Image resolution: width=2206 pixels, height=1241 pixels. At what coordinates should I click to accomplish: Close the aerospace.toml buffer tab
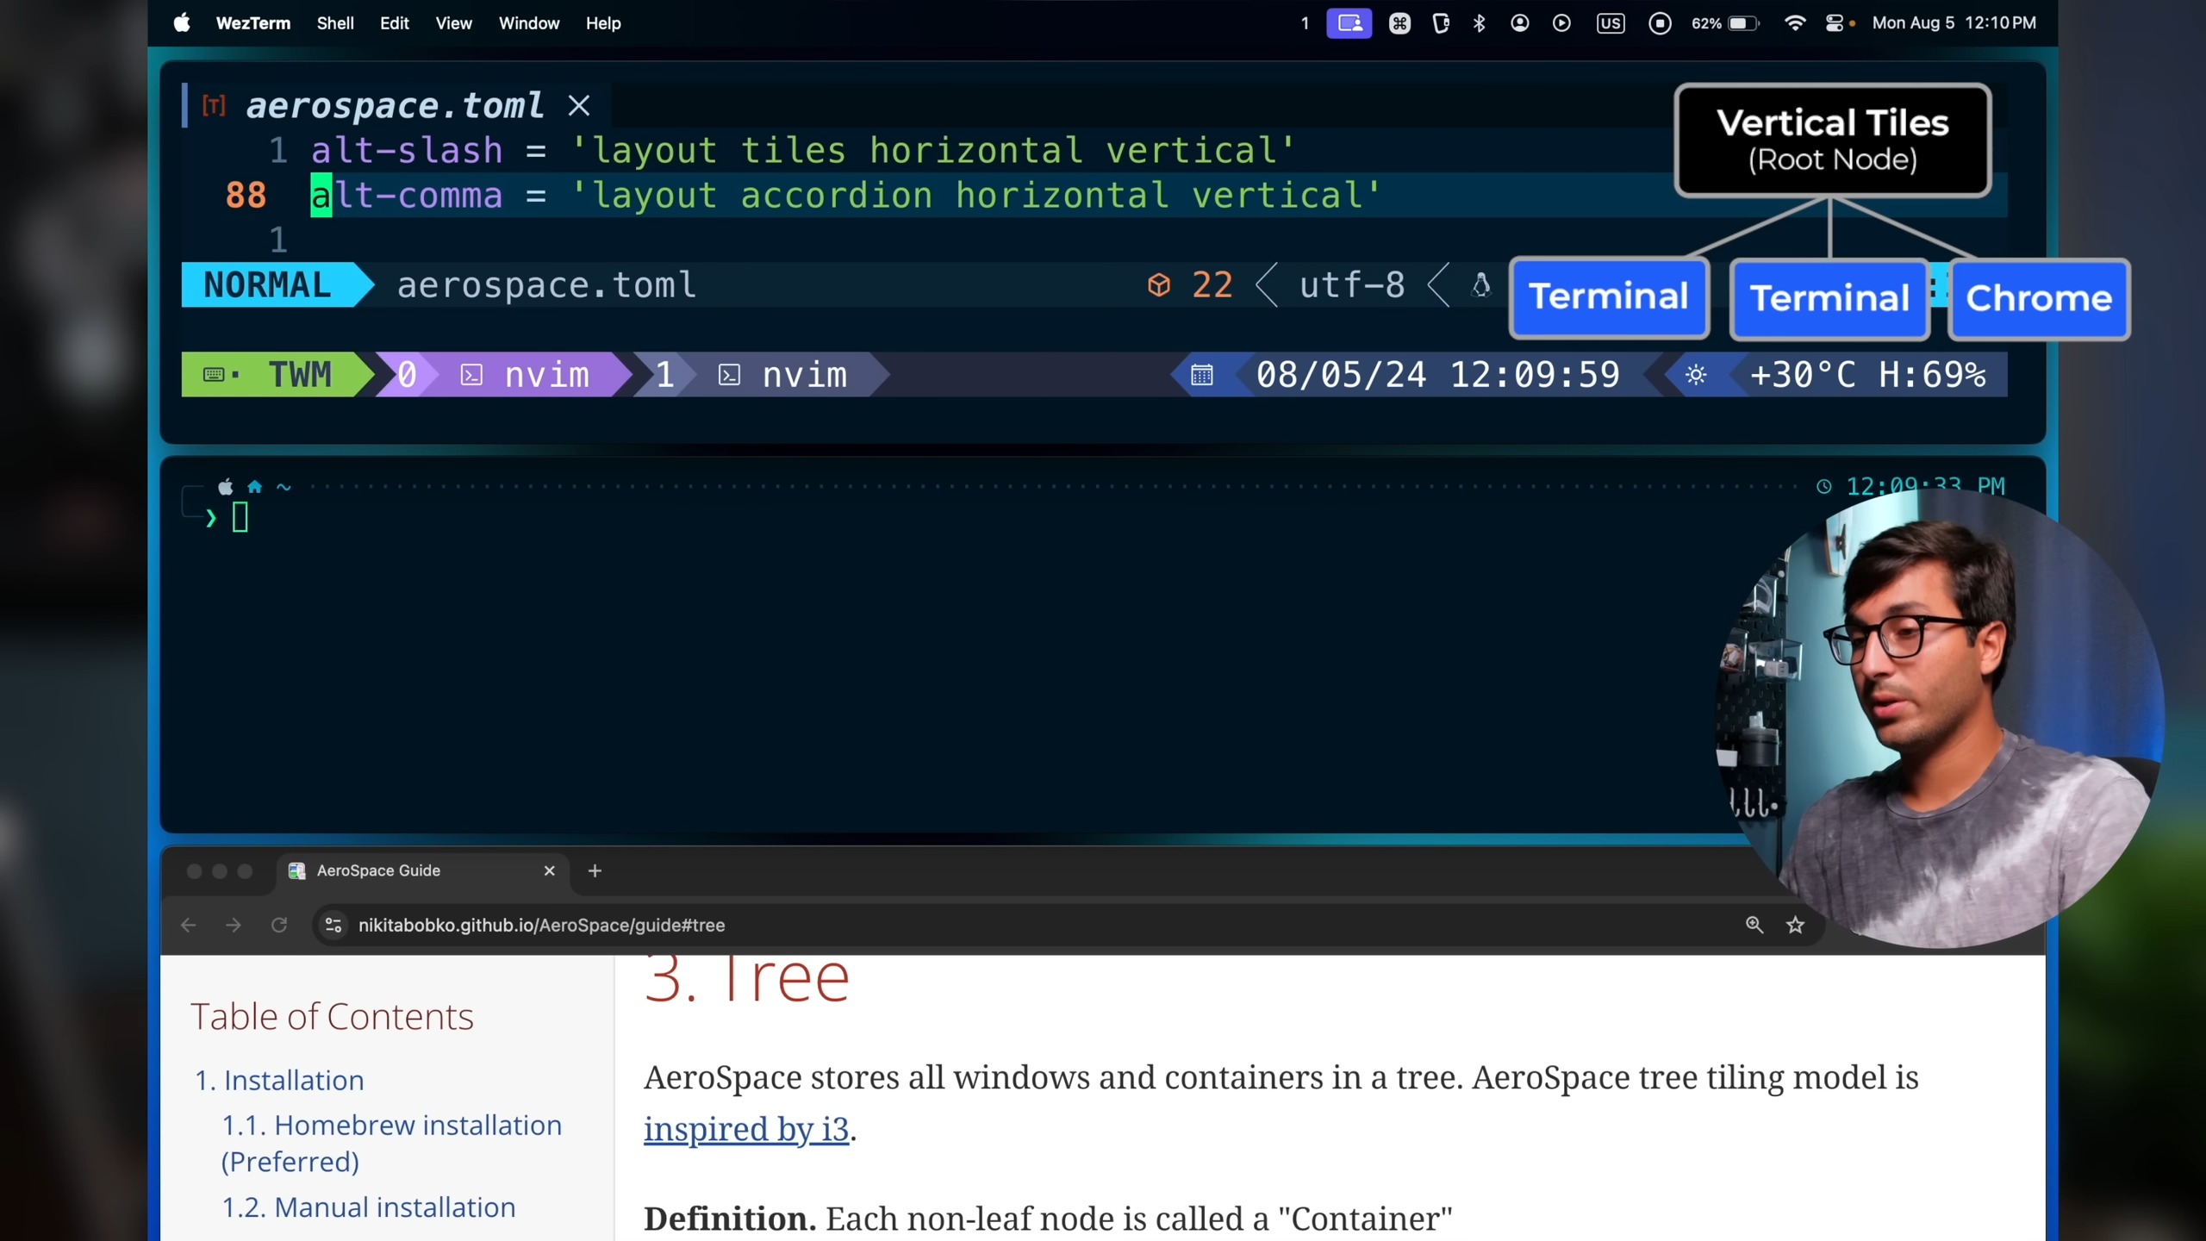(579, 106)
